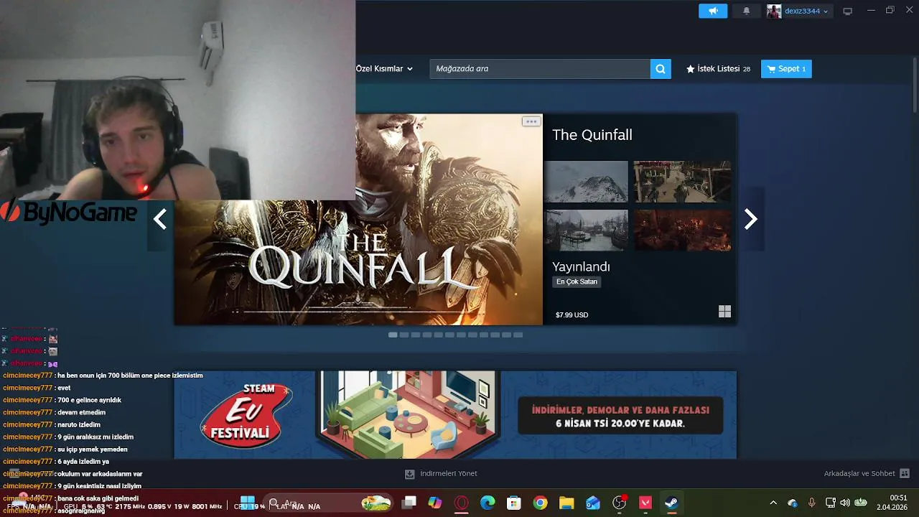
Task: Click the Windows platform icon on Quinfall
Action: click(x=724, y=312)
